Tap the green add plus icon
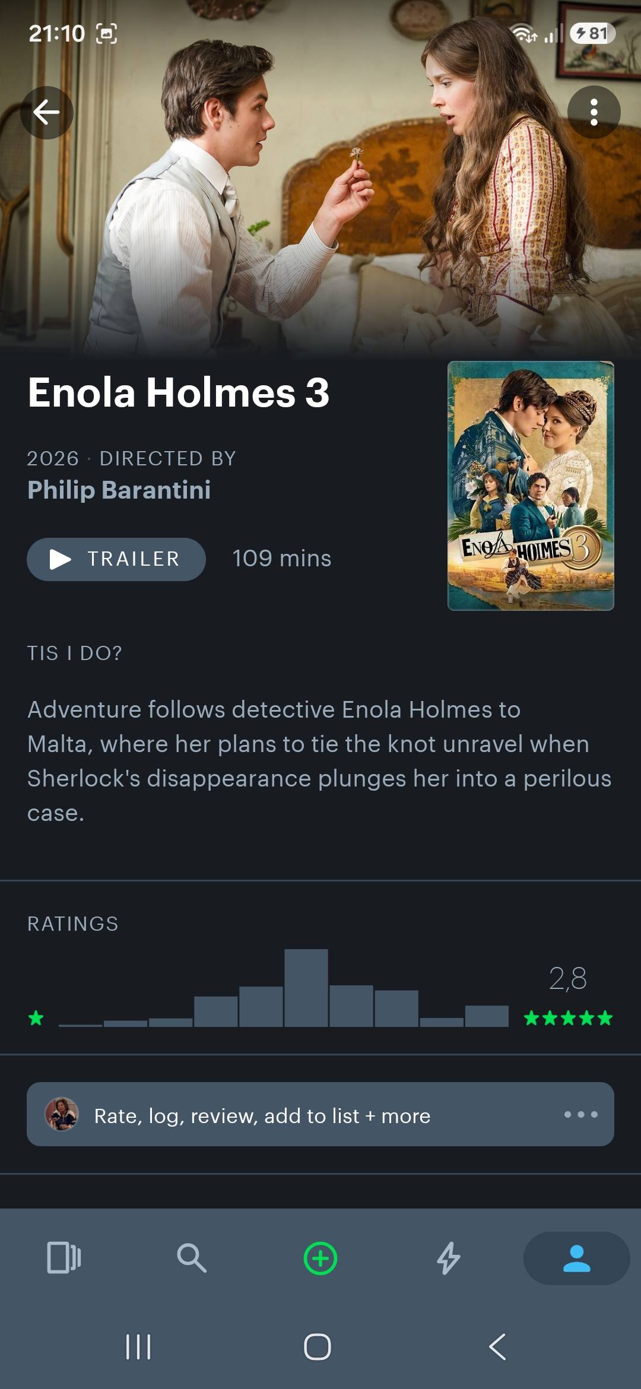The width and height of the screenshot is (641, 1389). coord(320,1258)
